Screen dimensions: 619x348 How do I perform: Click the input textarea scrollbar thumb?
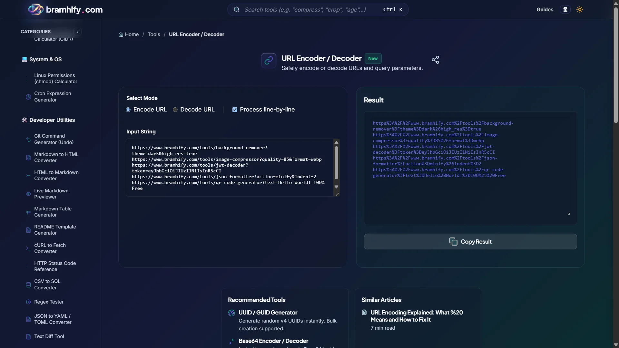click(x=336, y=163)
